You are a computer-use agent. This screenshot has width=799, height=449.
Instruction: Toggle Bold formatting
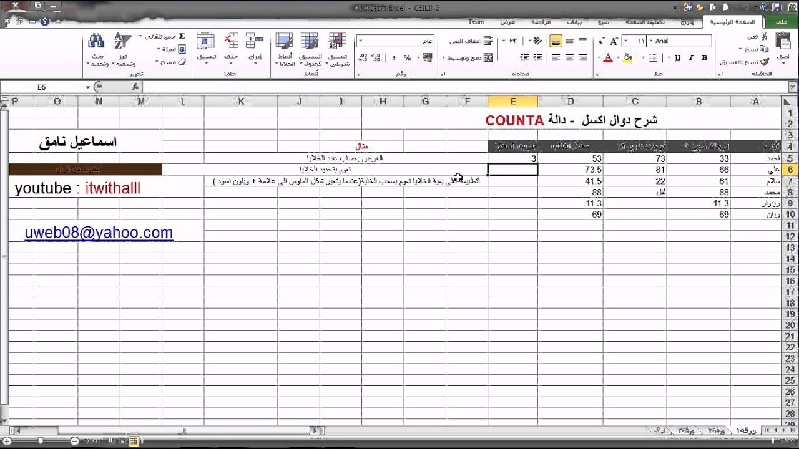705,58
